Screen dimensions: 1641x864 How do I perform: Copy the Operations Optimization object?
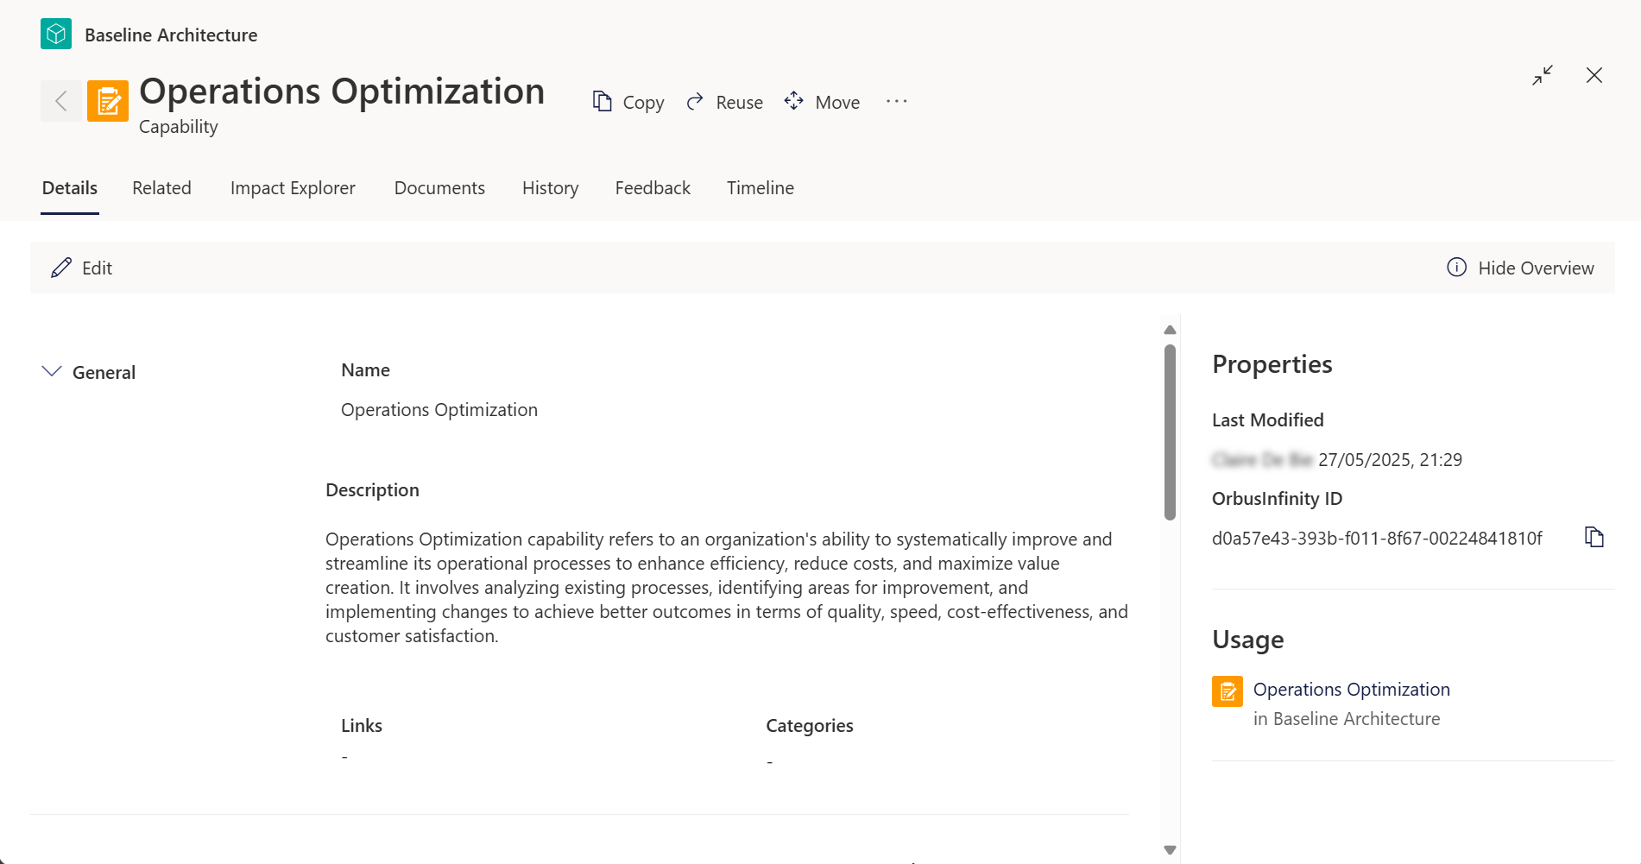coord(628,102)
